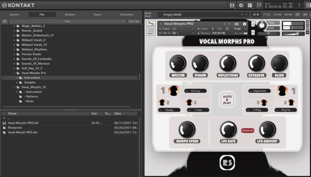Image resolution: width=311 pixels, height=177 pixels.
Task: Toggle the MODULATE button
Action: click(x=248, y=131)
